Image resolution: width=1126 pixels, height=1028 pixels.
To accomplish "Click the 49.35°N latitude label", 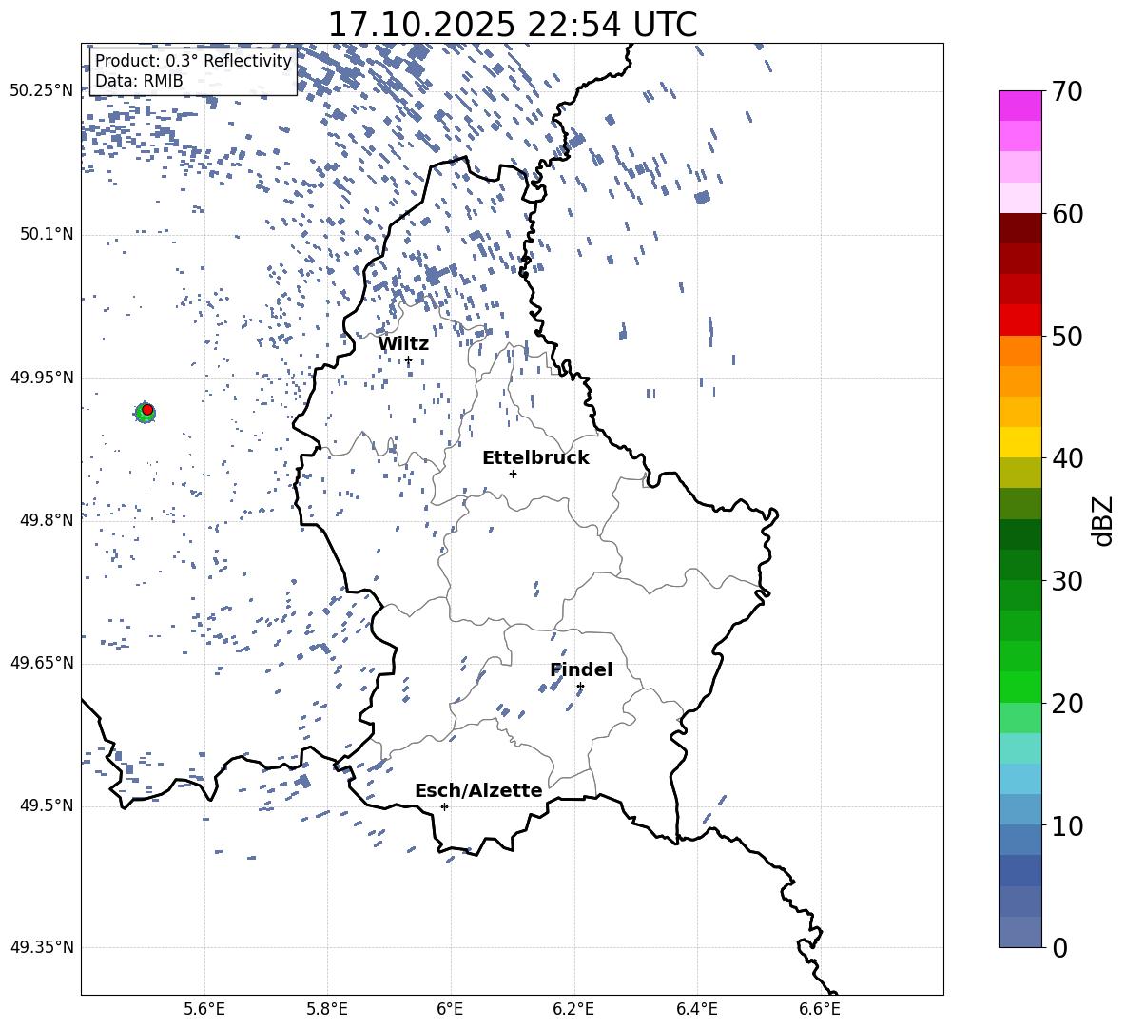I will pyautogui.click(x=42, y=947).
